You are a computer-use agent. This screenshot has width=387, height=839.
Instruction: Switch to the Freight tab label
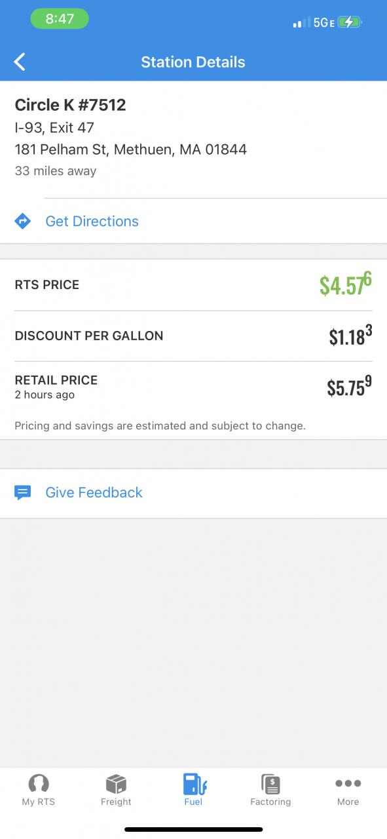point(116,802)
